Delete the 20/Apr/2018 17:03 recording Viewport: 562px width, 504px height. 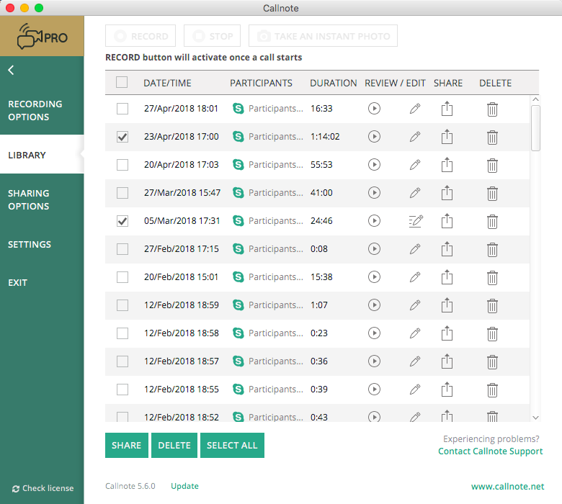pos(492,166)
